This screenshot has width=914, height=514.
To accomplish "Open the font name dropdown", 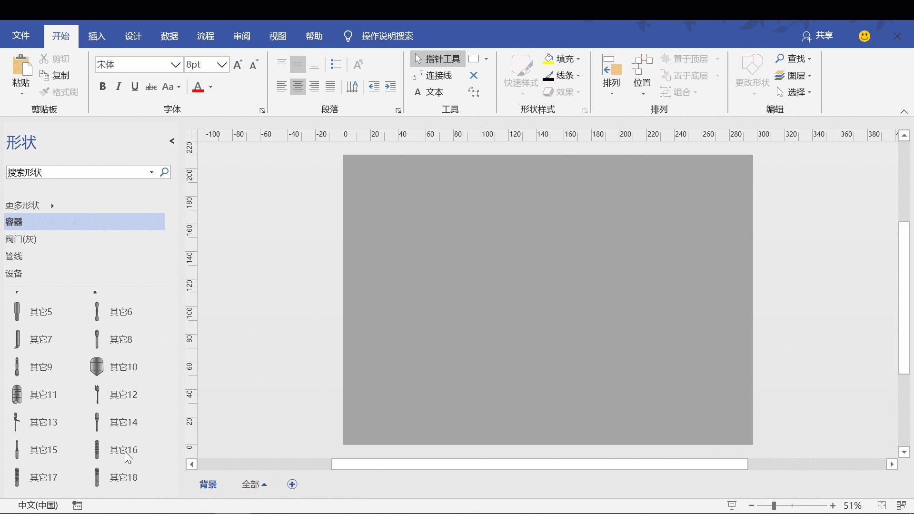I will click(x=175, y=64).
